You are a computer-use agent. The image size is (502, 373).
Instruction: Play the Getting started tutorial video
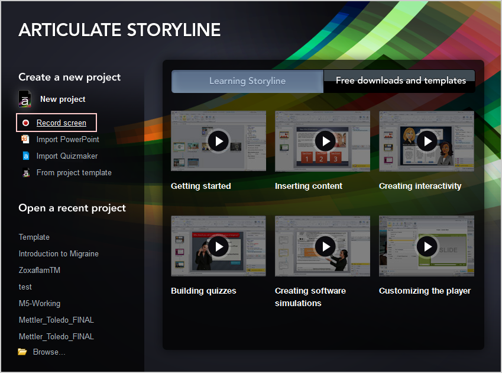pyautogui.click(x=218, y=141)
